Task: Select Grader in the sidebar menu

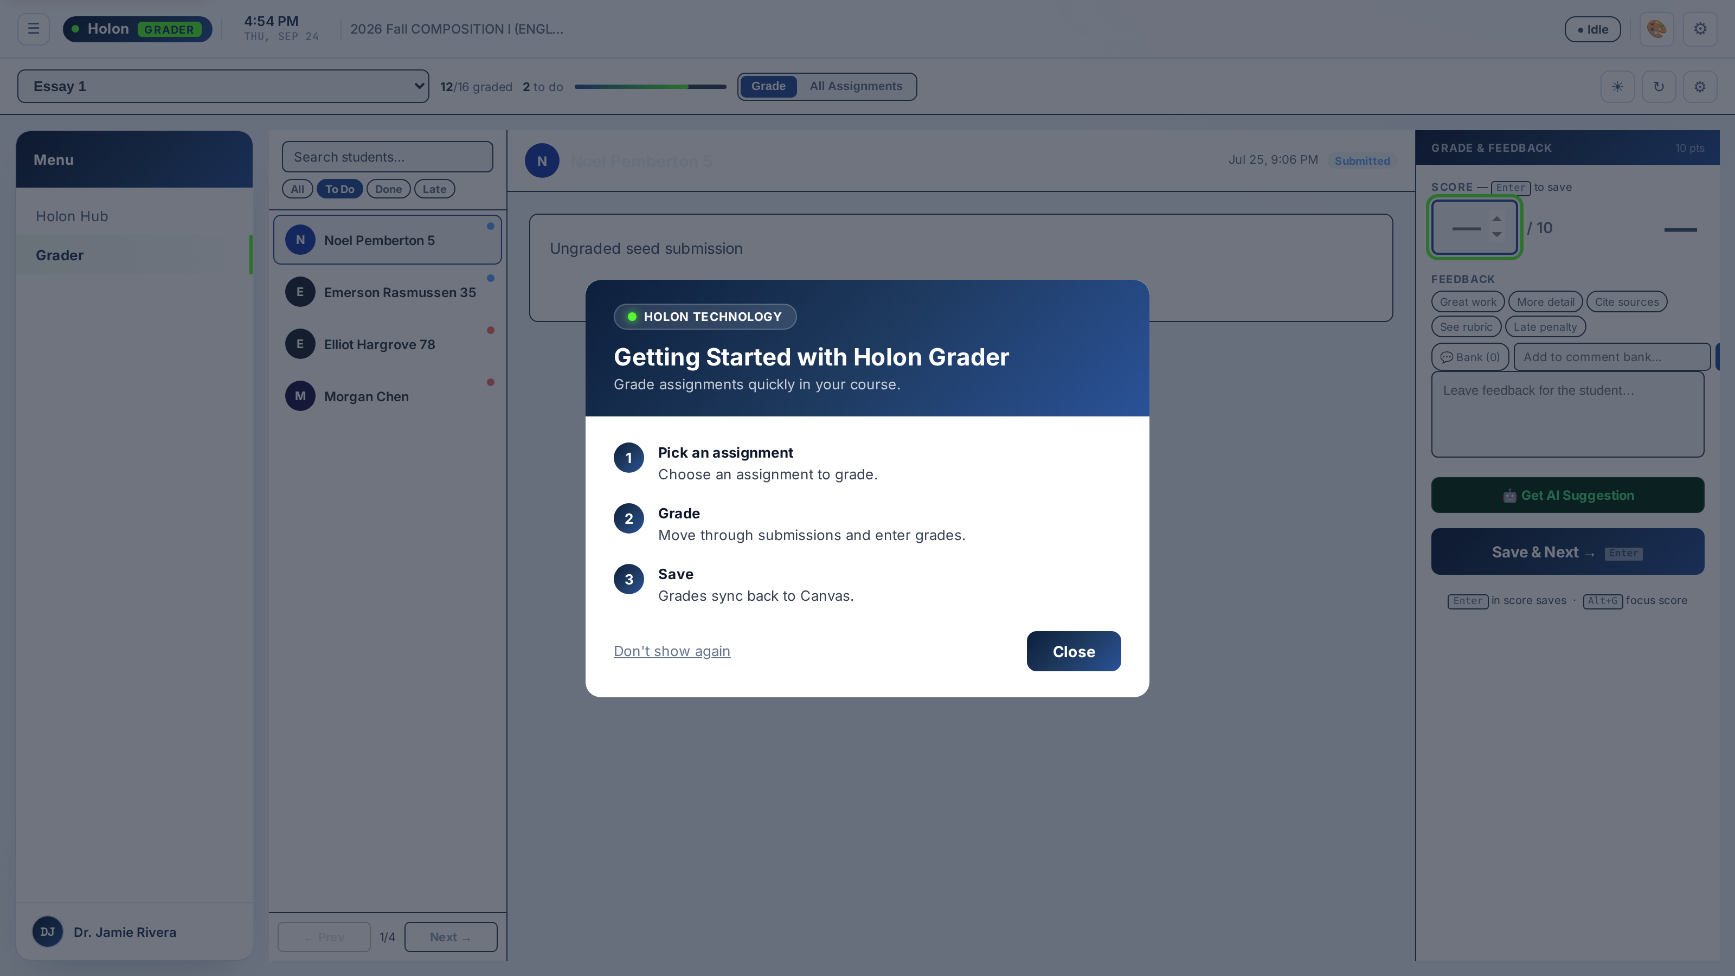Action: click(x=134, y=255)
